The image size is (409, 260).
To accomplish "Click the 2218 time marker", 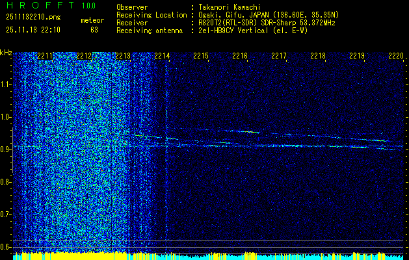I will [318, 56].
